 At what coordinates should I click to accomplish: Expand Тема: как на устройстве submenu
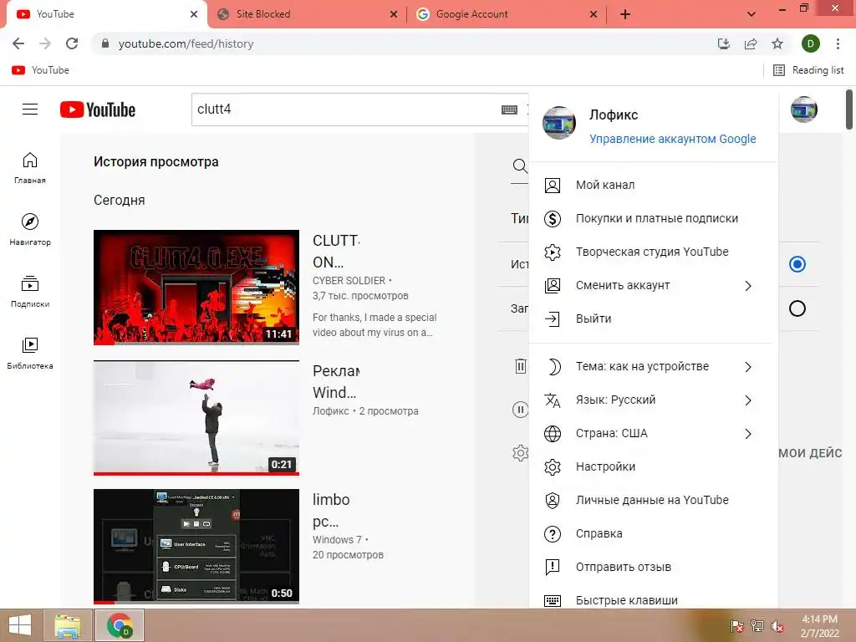(653, 366)
